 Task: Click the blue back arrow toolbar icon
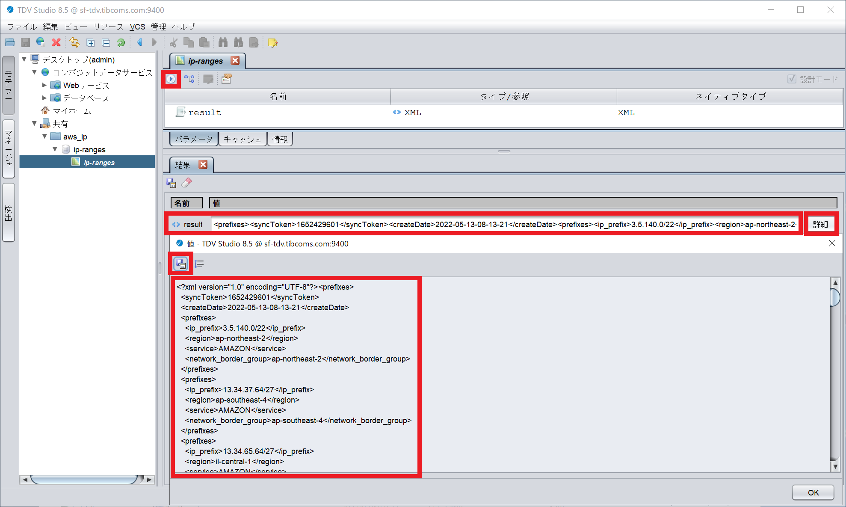click(139, 42)
